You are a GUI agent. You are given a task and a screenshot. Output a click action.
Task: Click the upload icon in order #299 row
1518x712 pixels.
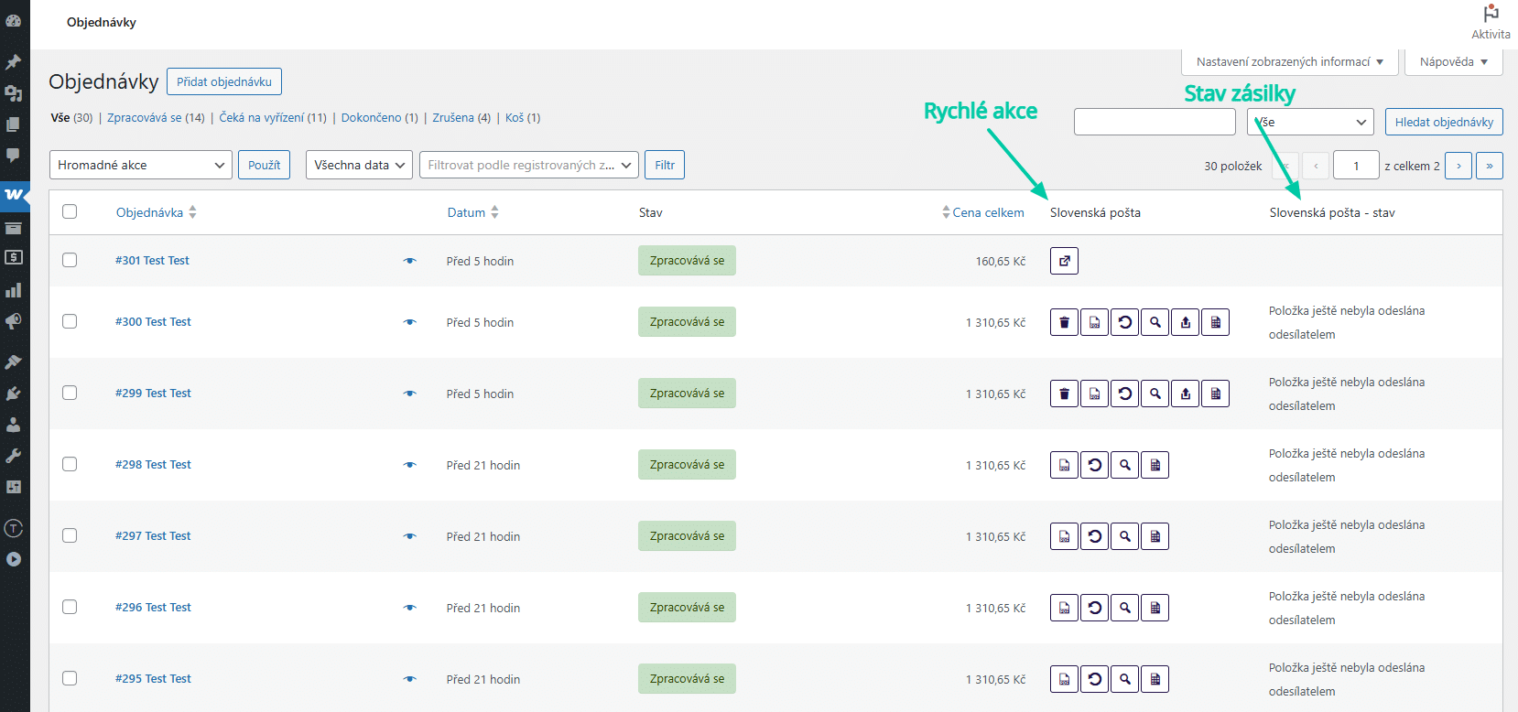[x=1185, y=394]
